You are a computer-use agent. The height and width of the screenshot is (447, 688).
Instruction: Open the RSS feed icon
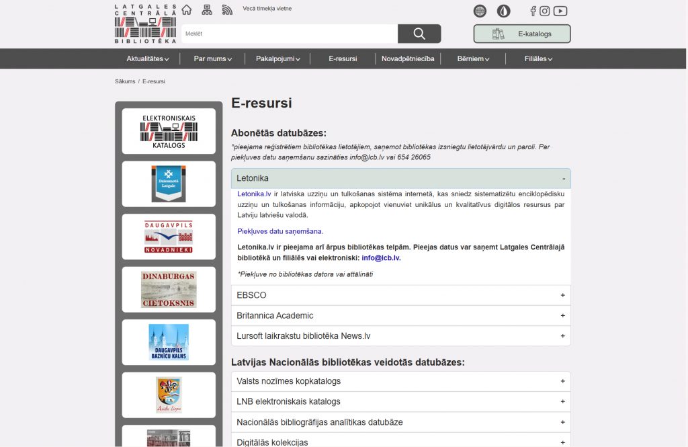(x=227, y=10)
